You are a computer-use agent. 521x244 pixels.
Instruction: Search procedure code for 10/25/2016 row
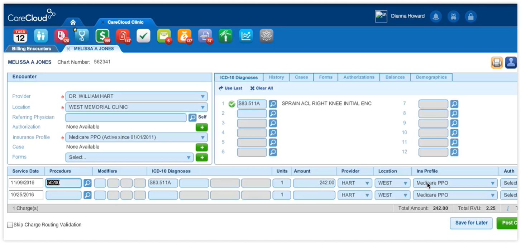[87, 195]
